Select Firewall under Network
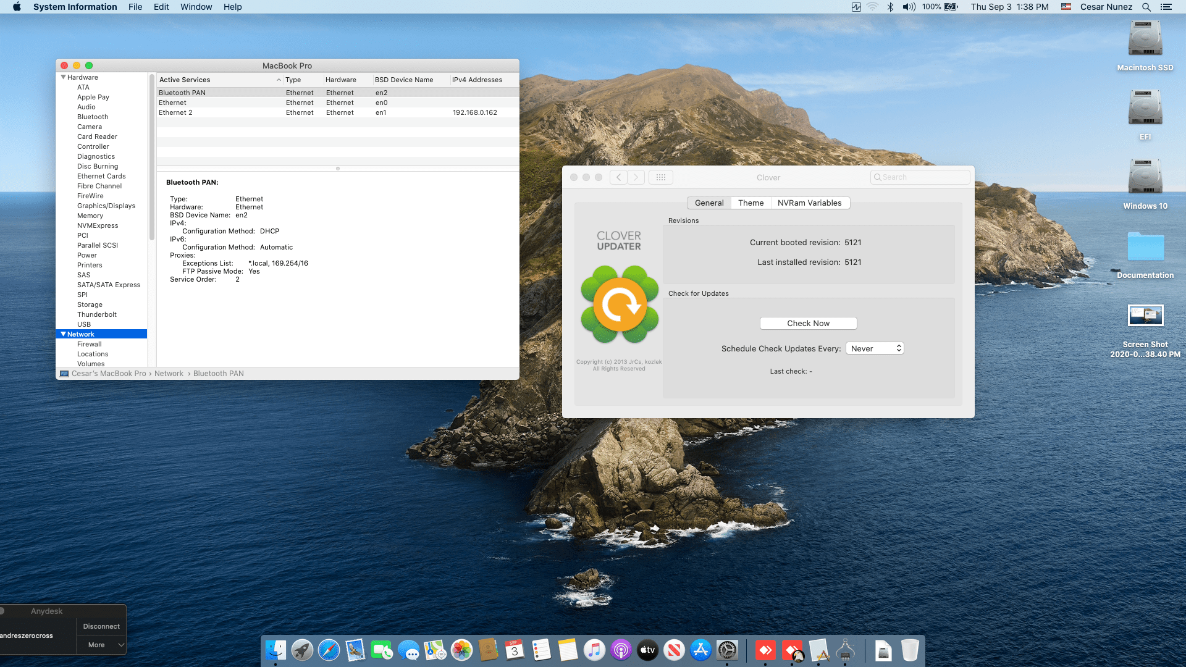The image size is (1186, 667). pos(90,344)
